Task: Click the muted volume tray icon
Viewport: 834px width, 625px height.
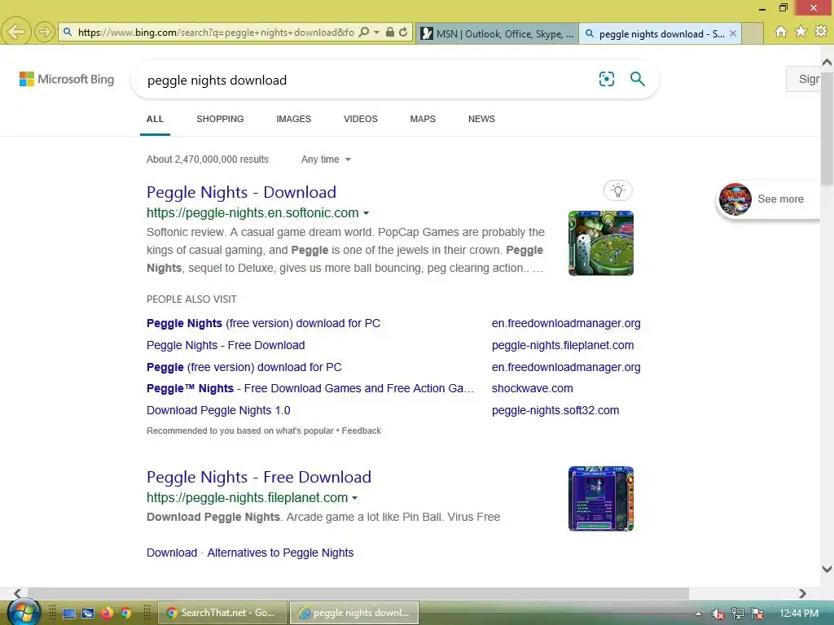Action: point(718,614)
